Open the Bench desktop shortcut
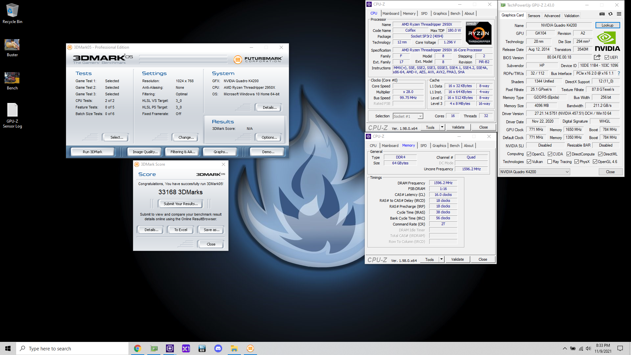 (x=12, y=81)
